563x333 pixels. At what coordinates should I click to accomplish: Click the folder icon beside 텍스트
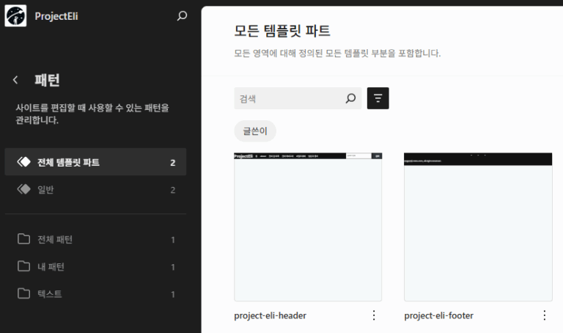click(23, 293)
